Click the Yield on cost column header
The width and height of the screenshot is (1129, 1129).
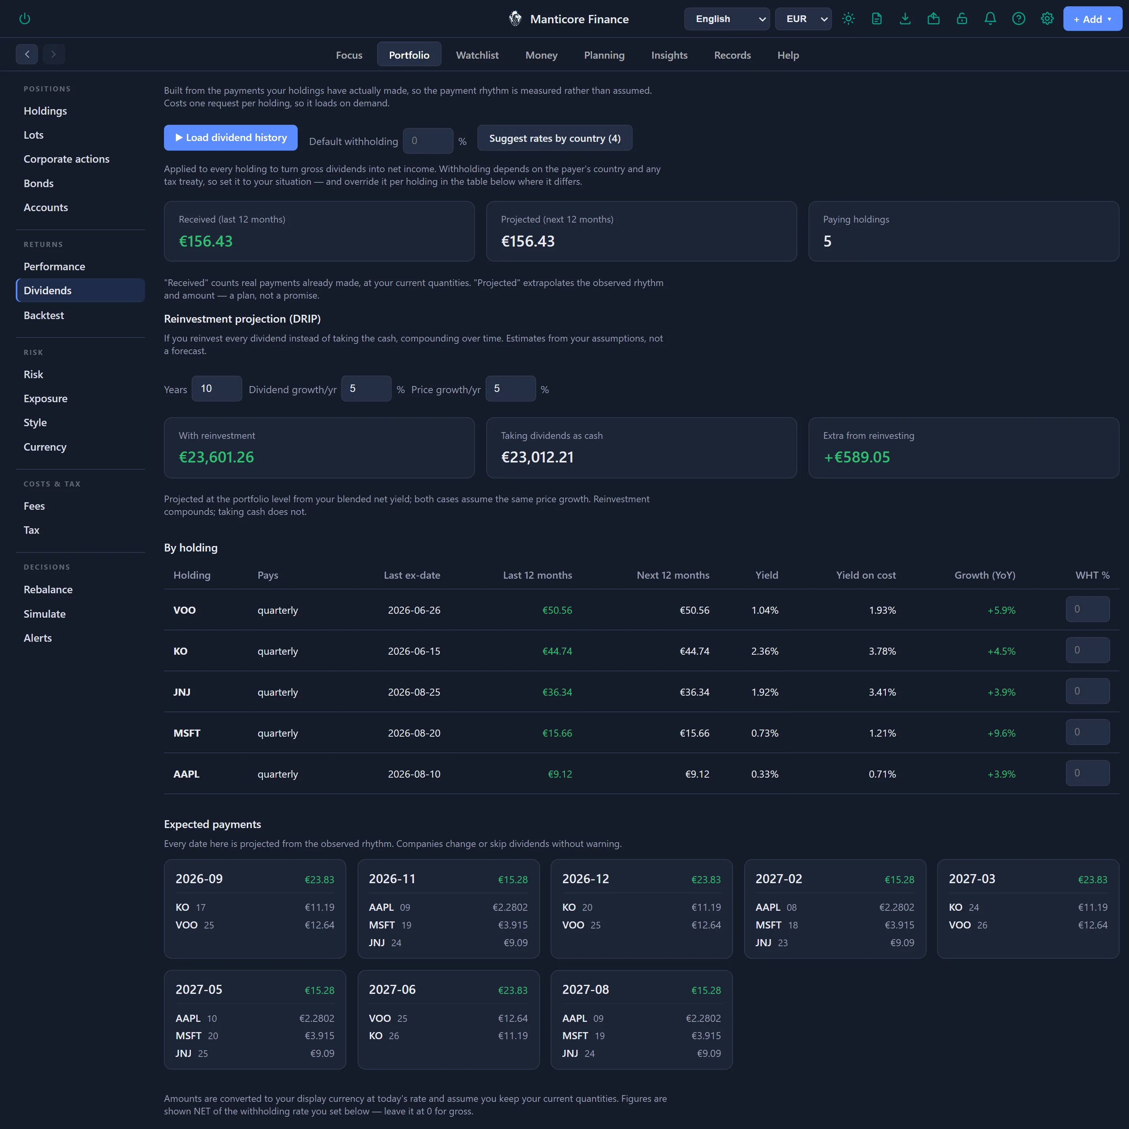pyautogui.click(x=866, y=575)
